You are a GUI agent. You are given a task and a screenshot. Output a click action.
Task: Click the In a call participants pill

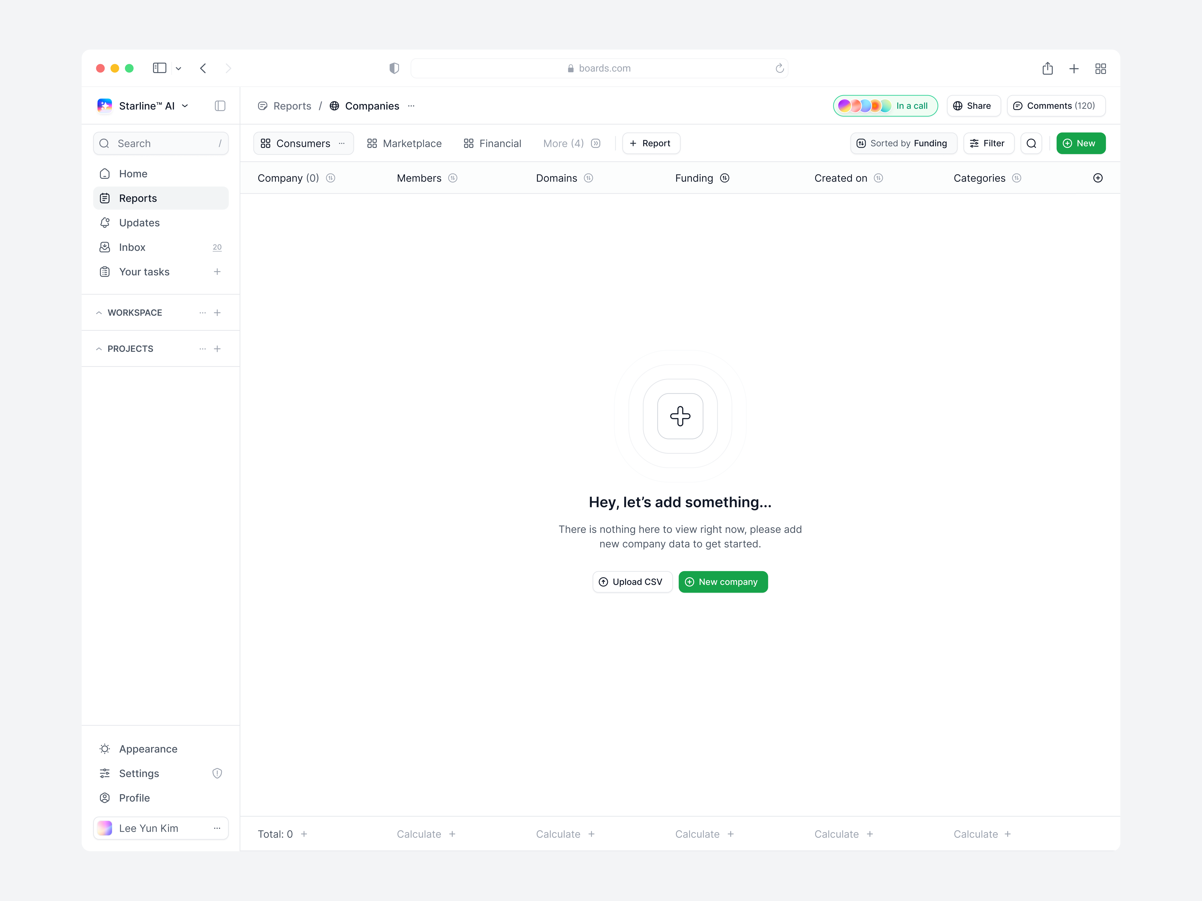885,105
